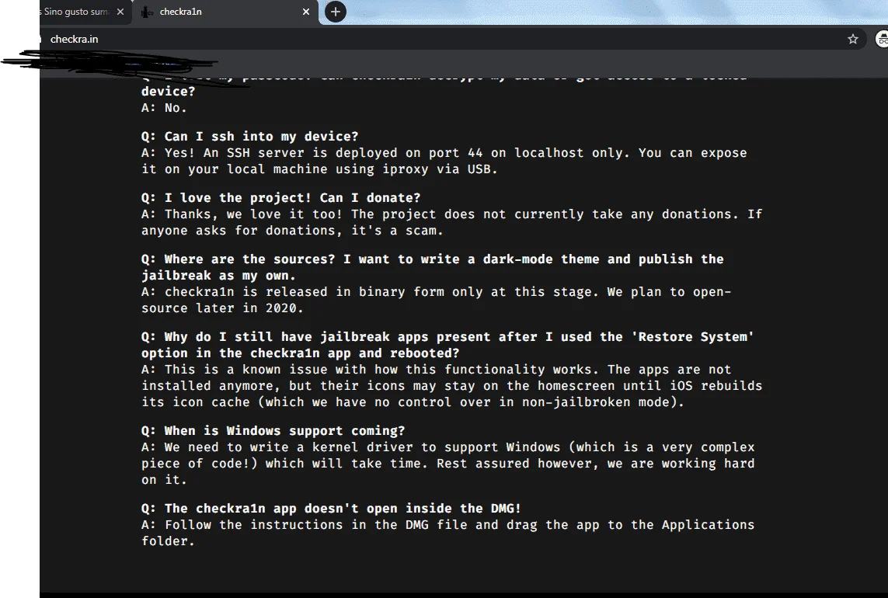This screenshot has height=598, width=888.
Task: Click the answer 'A: No.'
Action: point(164,108)
